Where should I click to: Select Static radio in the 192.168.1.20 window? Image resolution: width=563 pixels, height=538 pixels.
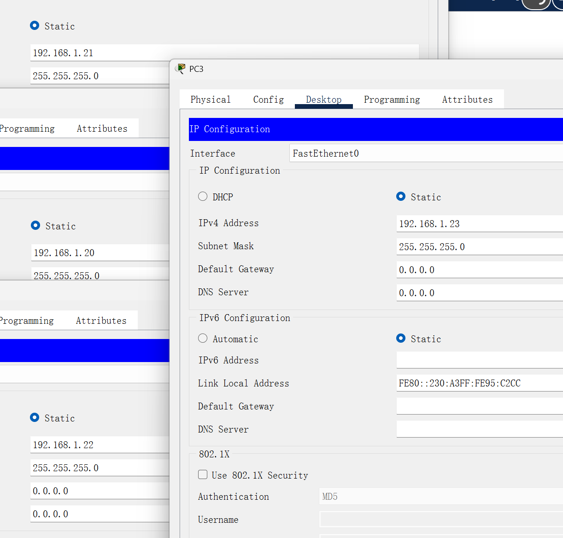tap(35, 226)
